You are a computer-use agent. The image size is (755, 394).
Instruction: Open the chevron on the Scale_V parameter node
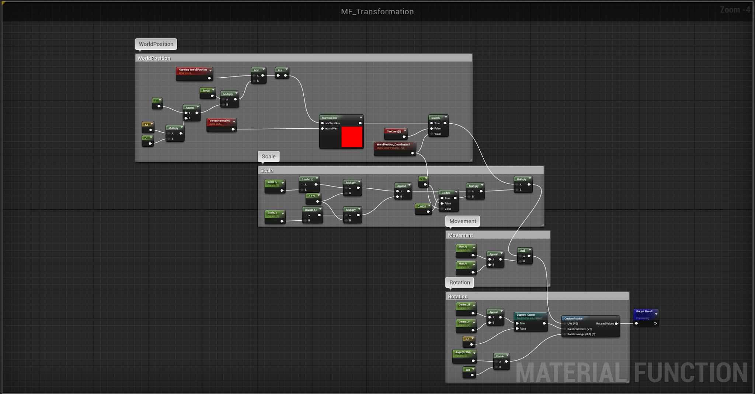(x=283, y=214)
